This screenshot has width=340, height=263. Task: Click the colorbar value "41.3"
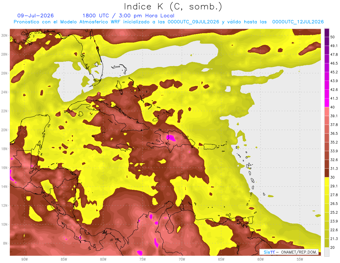click(x=334, y=98)
